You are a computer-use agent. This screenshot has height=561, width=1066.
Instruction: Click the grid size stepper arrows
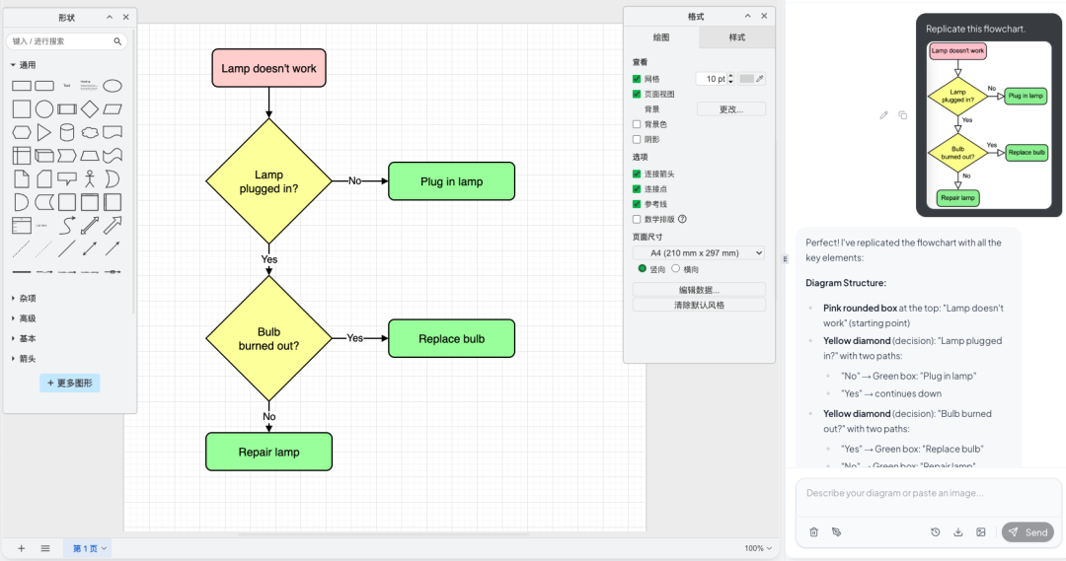tap(730, 79)
